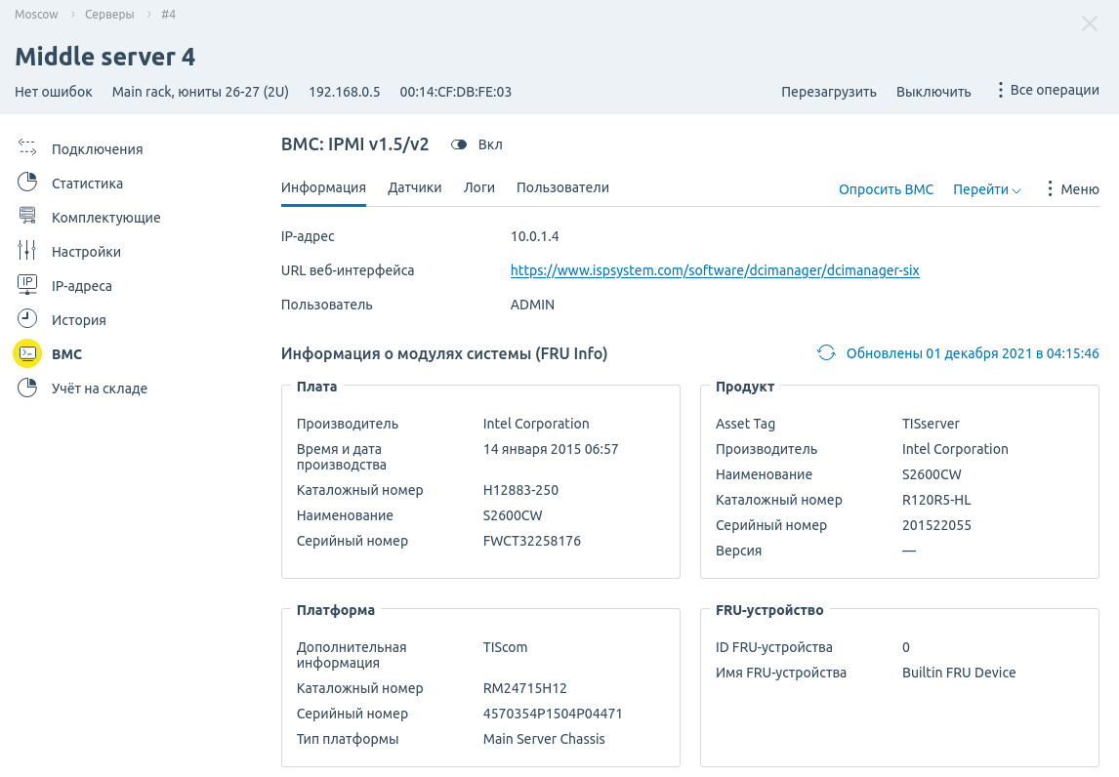Screen dimensions: 1119x777
Task: Click Main rack, юниты 26-27 (2U)
Action: 200,92
